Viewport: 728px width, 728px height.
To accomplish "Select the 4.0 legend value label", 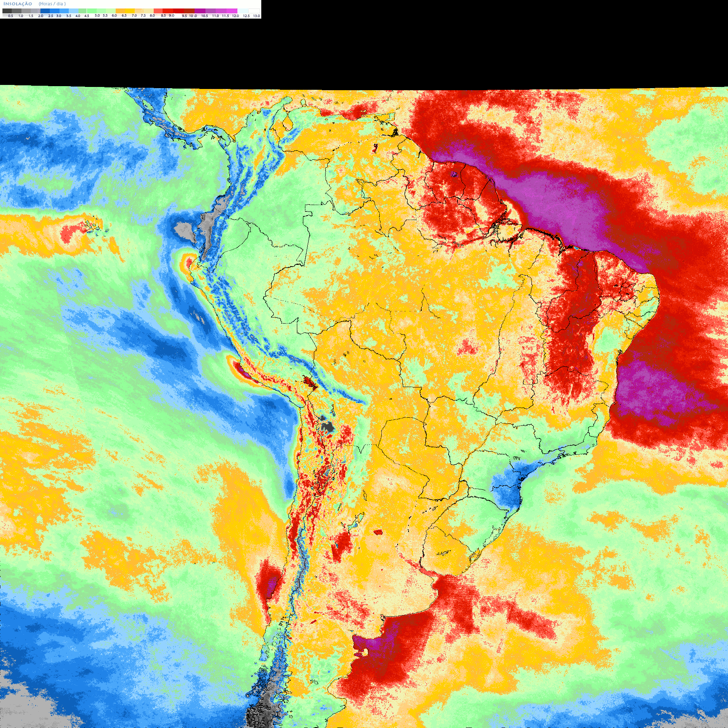I will [78, 16].
